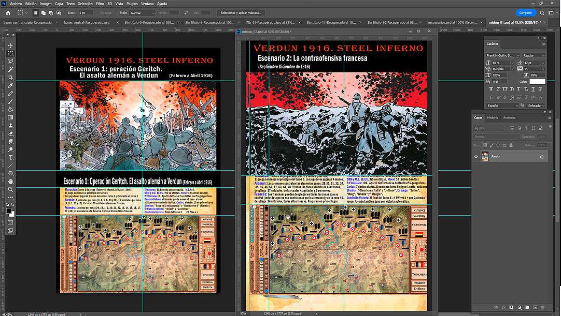
Task: Open the extra tools ellipsis menu
Action: (x=11, y=197)
